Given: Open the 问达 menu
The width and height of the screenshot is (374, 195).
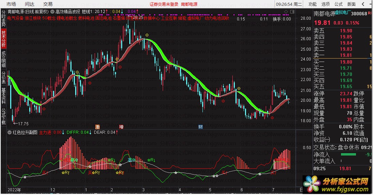Looking at the screenshot, I should point(30,4).
